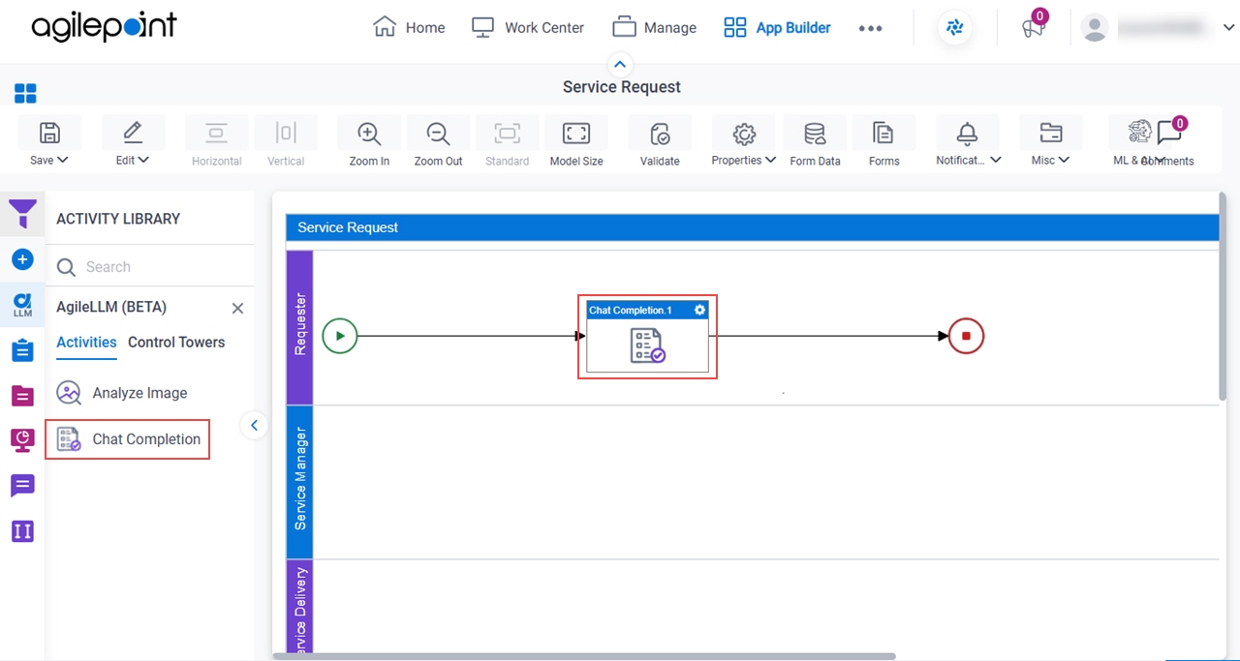Click the round AgilePoint pinwheel icon
The image size is (1240, 661).
(955, 28)
